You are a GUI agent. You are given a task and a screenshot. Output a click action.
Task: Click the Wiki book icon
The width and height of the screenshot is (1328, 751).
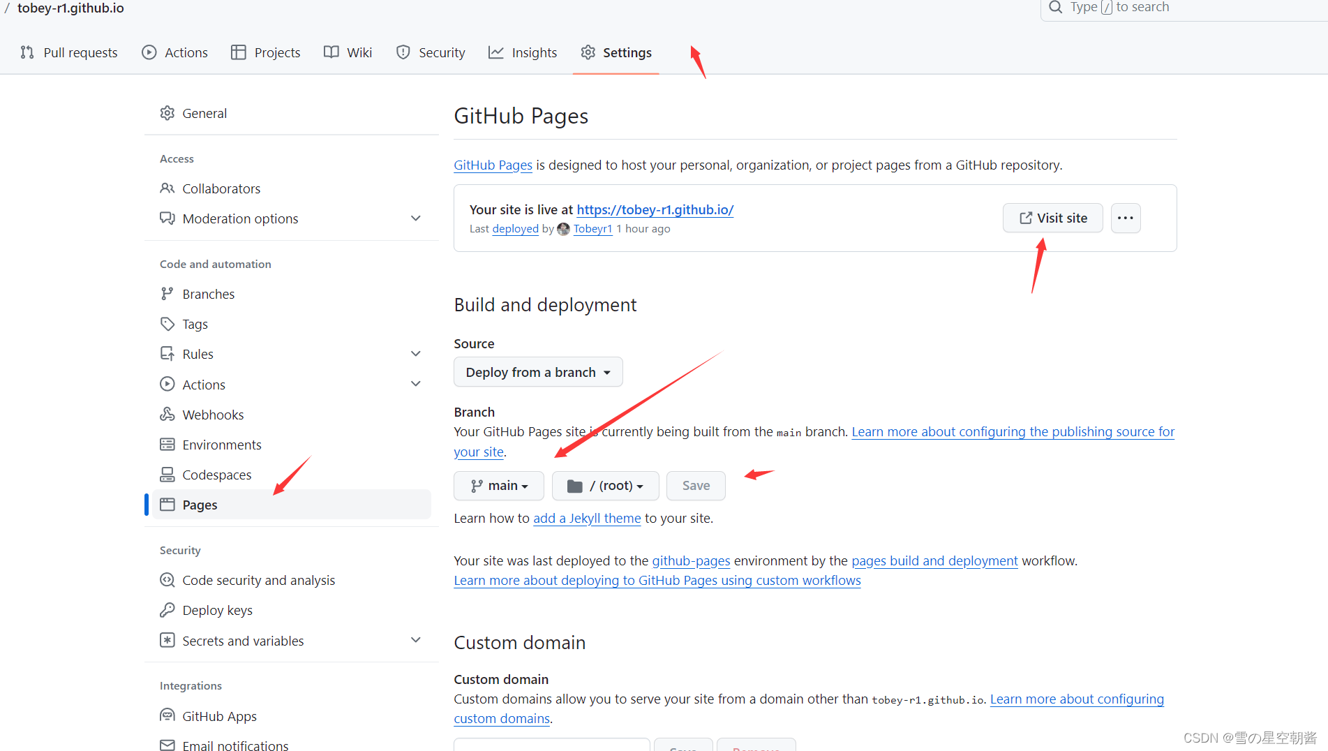tap(331, 52)
